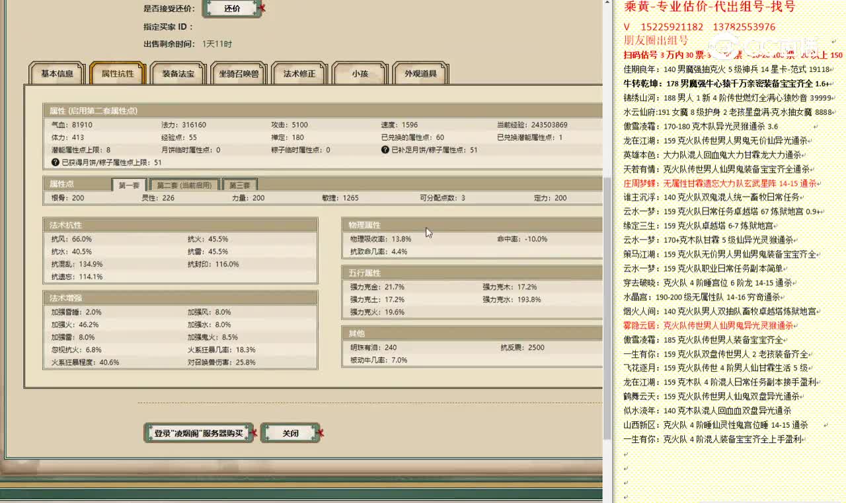The width and height of the screenshot is (846, 503).
Task: Click the 加强火: 46.2% value
Action: pyautogui.click(x=75, y=325)
